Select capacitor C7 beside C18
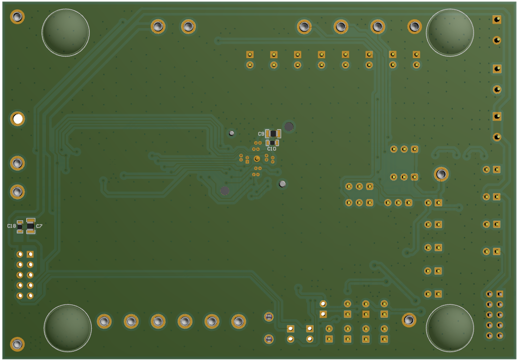 (x=31, y=227)
